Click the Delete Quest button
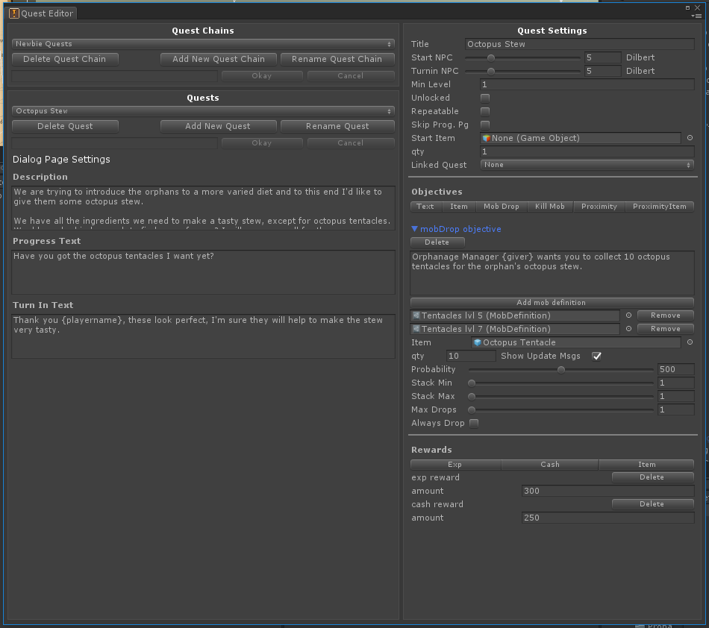 (x=65, y=127)
